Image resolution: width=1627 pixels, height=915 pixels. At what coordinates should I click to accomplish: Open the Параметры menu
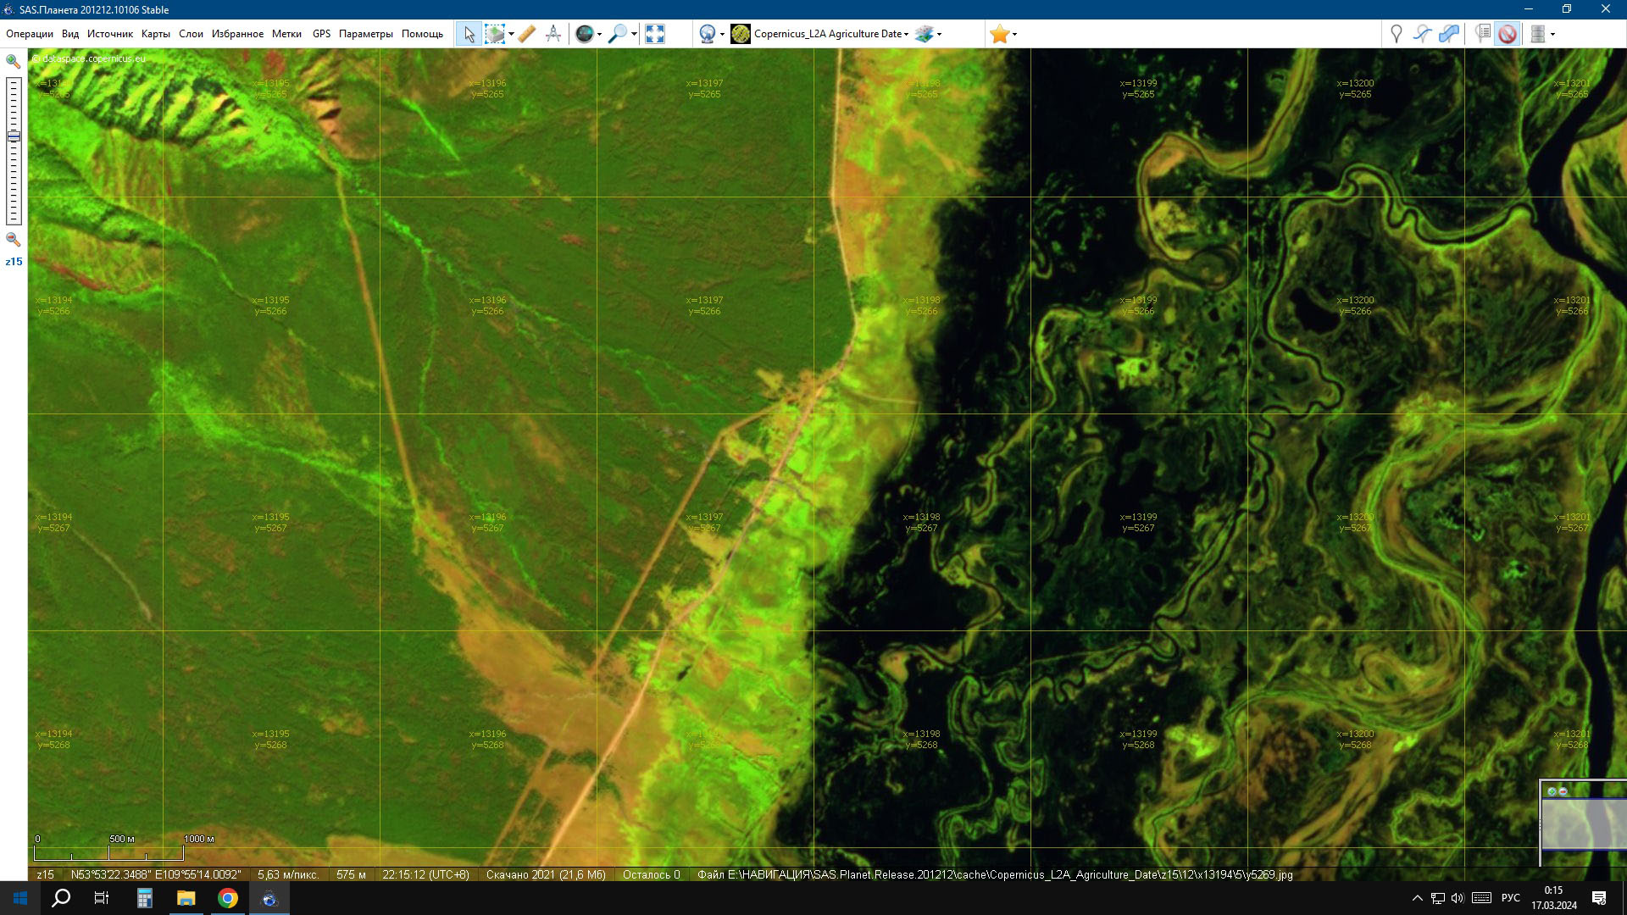tap(365, 34)
